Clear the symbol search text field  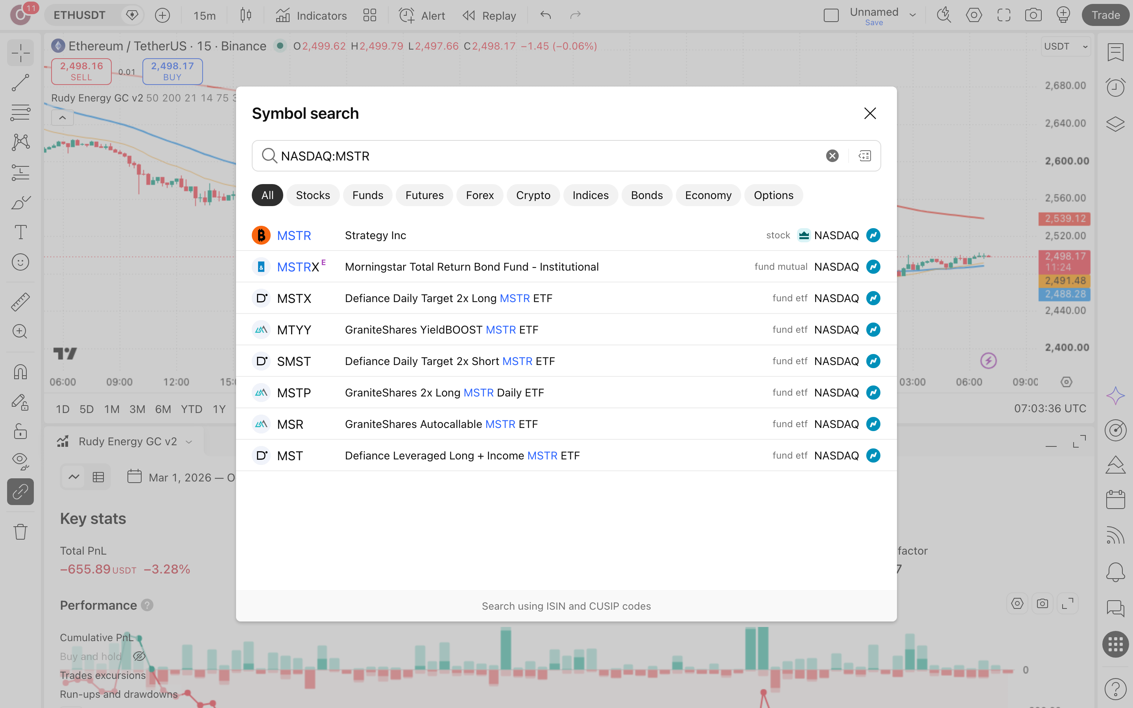pos(832,155)
